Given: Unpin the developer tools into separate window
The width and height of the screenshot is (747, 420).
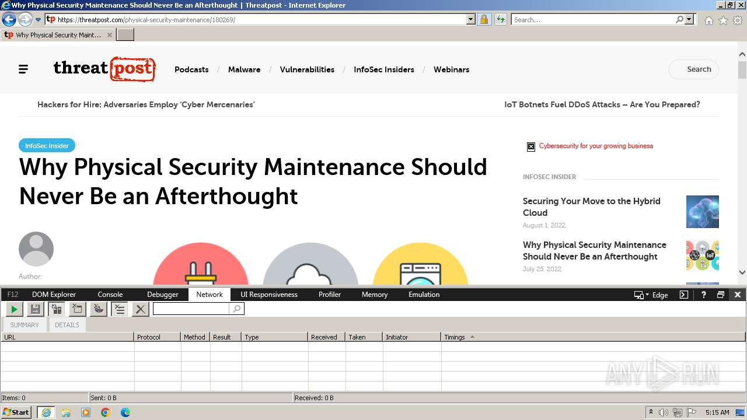Looking at the screenshot, I should pyautogui.click(x=721, y=295).
